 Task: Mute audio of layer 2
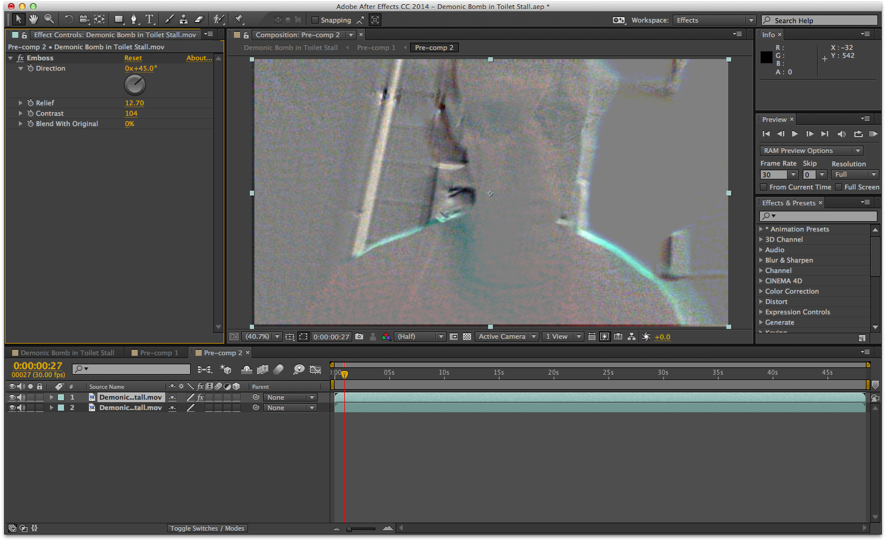tap(21, 408)
